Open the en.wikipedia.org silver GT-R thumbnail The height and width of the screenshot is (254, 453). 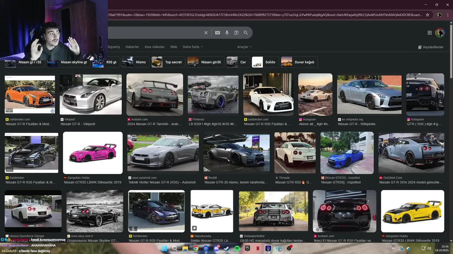click(369, 94)
